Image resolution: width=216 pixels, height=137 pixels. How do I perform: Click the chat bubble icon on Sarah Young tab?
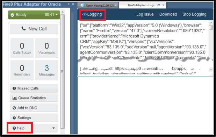coord(82,6)
